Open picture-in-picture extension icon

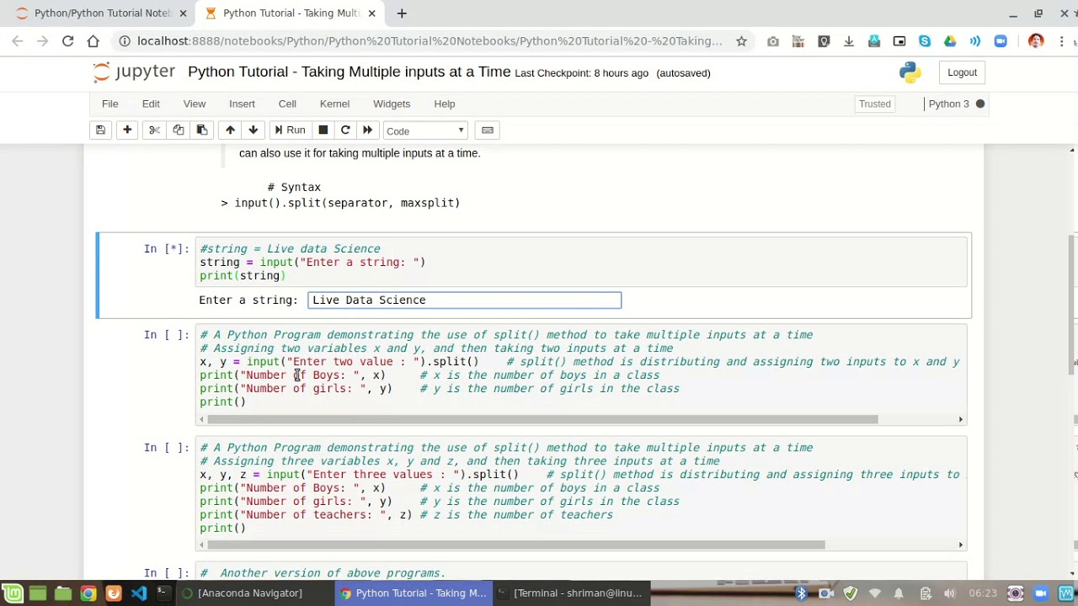899,41
